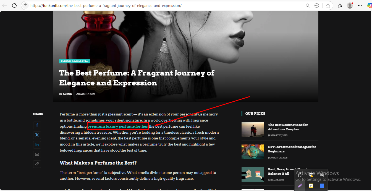Click the purple feather tray icon

click(x=300, y=186)
